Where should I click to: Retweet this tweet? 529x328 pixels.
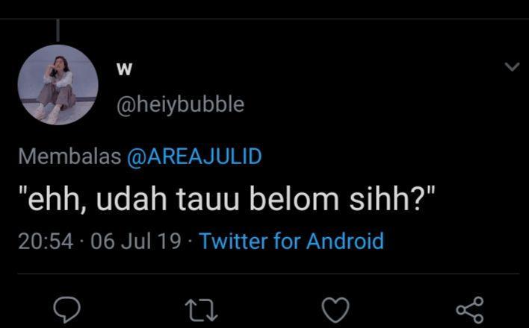pos(202,310)
